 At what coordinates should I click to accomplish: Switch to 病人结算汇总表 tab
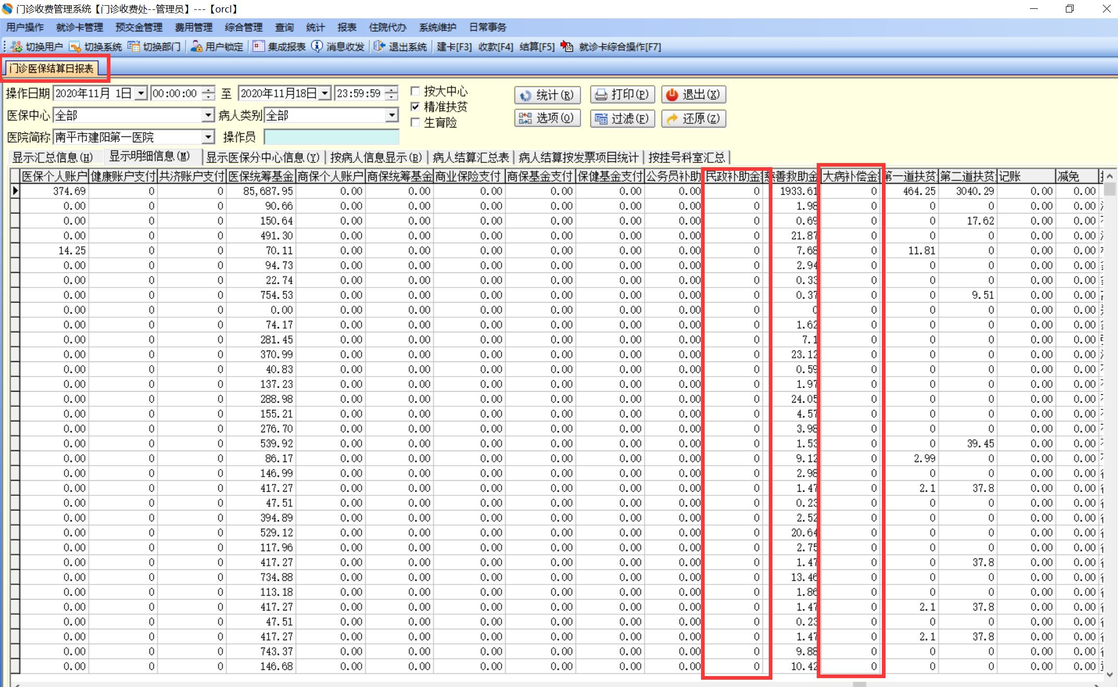coord(470,157)
